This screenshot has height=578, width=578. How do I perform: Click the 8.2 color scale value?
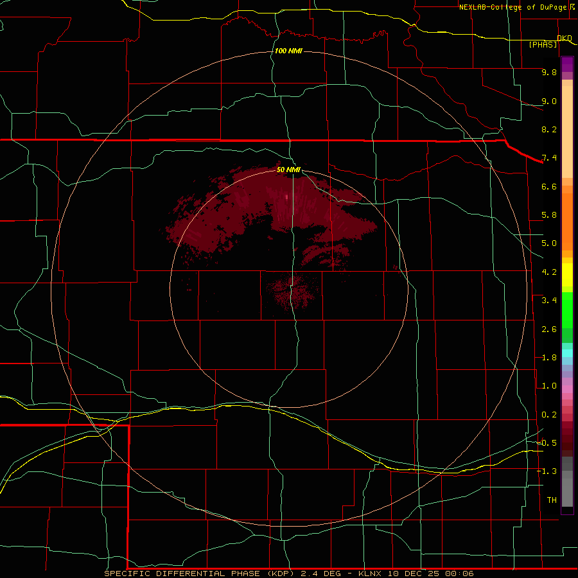549,129
